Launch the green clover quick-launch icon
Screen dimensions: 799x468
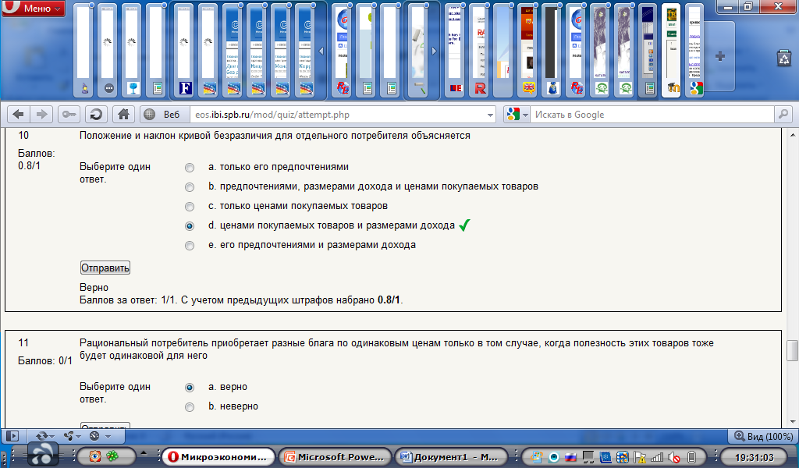[x=112, y=456]
